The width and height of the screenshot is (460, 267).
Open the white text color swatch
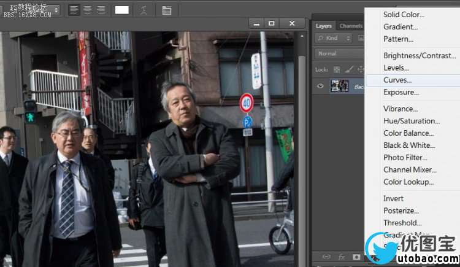[122, 10]
